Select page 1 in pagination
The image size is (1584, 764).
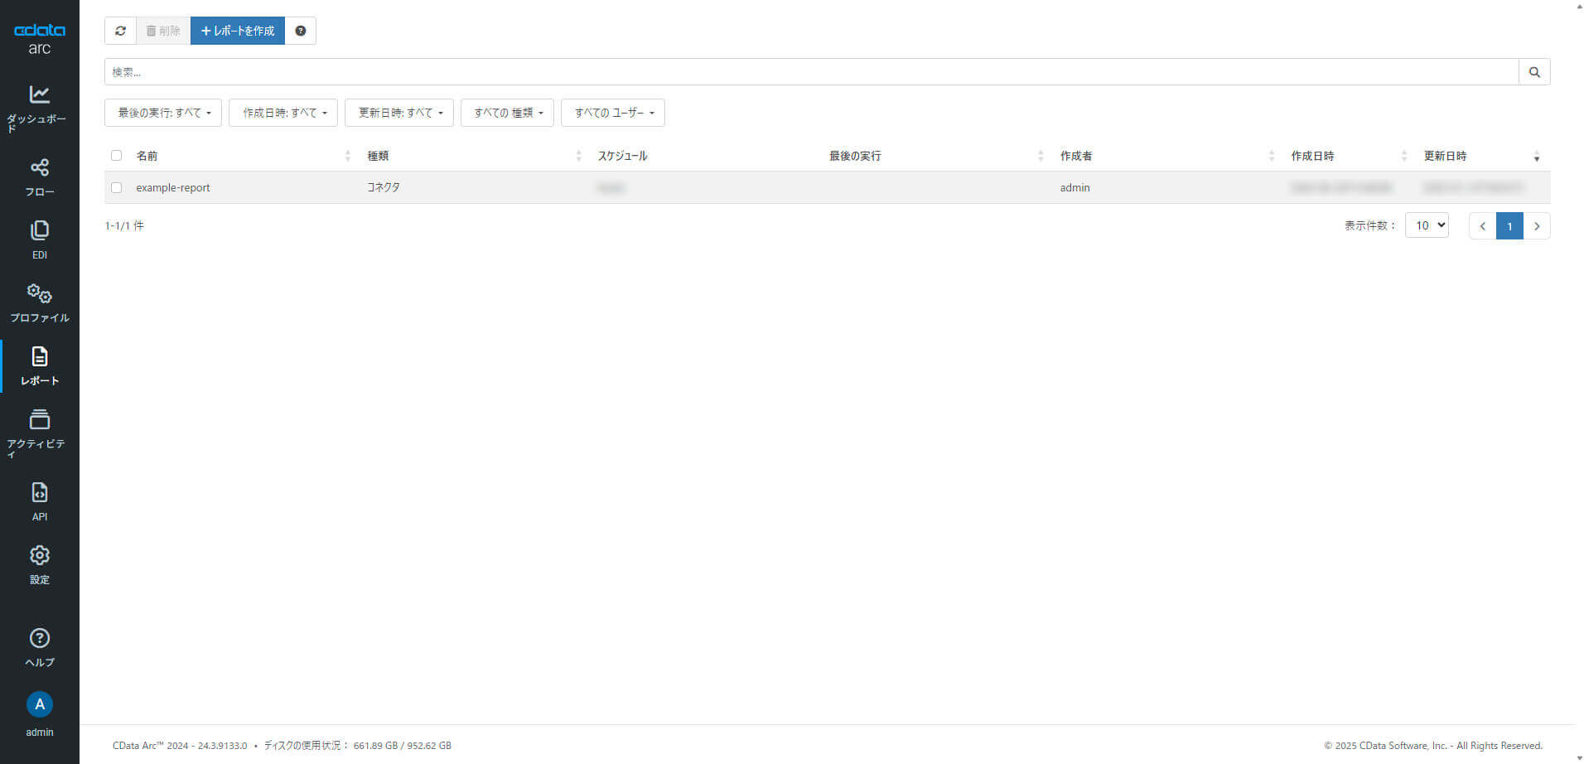point(1509,226)
